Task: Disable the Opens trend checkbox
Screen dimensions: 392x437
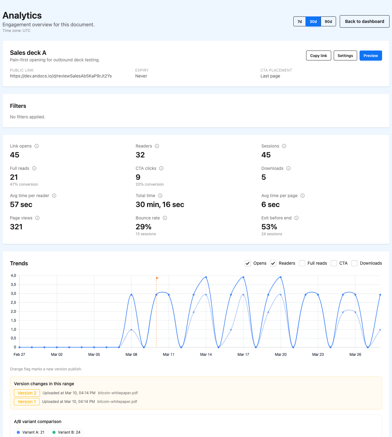Action: point(247,263)
